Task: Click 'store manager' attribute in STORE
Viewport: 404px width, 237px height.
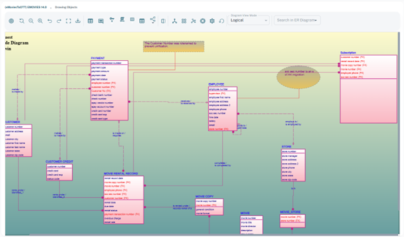Action: [x=290, y=156]
